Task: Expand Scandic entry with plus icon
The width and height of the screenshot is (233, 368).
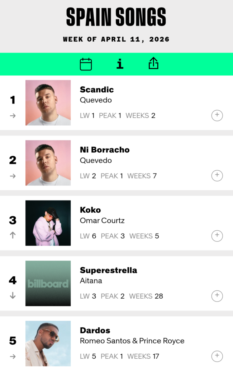Action: coord(217,115)
